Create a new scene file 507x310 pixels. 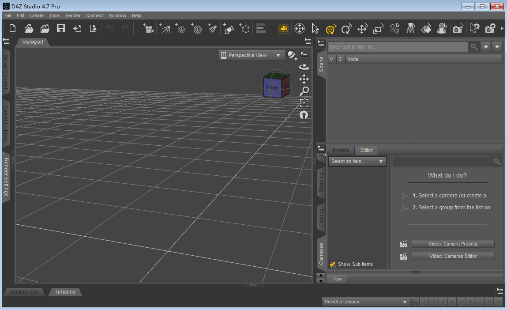[x=13, y=28]
